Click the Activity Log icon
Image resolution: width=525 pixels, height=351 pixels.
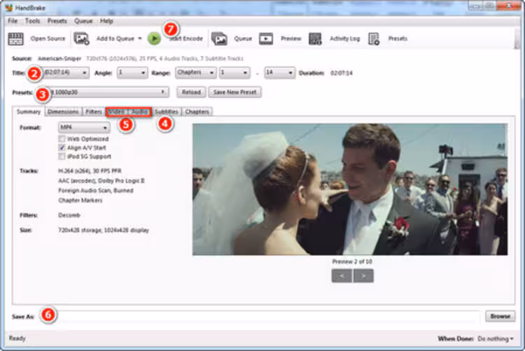tap(315, 38)
